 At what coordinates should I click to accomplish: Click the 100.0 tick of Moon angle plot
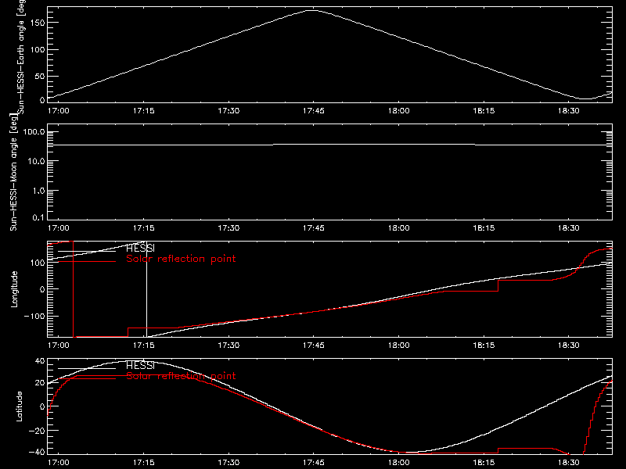coord(34,131)
